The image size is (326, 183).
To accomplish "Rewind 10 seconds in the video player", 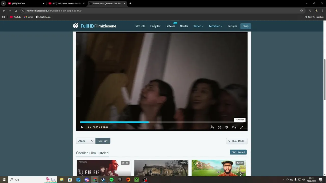I will [212, 127].
